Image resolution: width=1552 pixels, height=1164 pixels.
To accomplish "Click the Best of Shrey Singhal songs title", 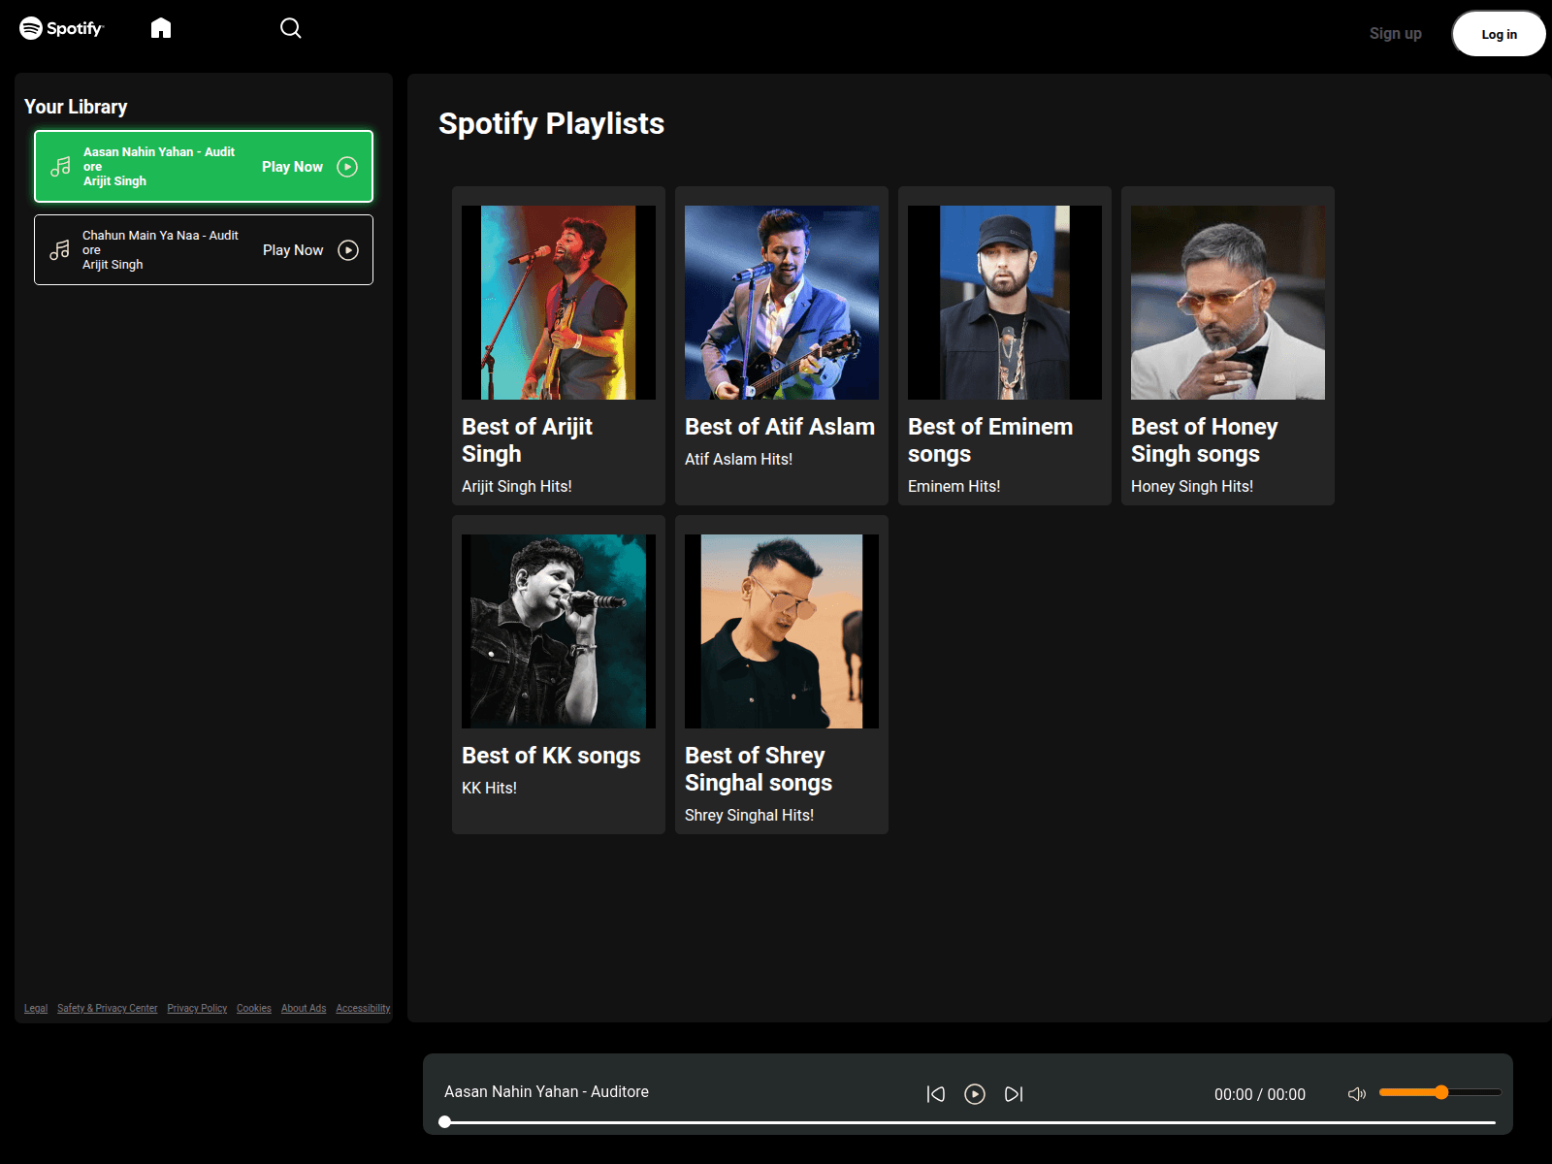I will 759,769.
